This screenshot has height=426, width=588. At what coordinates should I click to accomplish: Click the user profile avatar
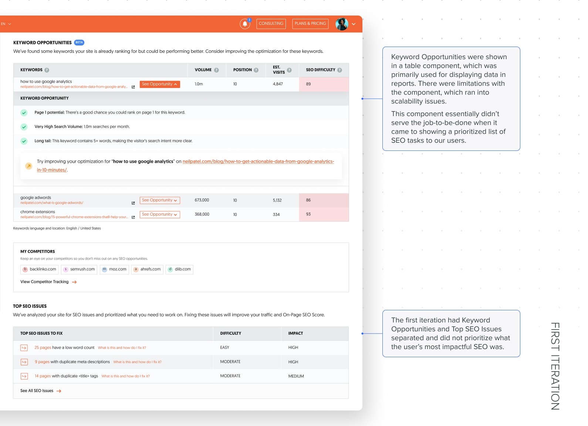point(342,24)
